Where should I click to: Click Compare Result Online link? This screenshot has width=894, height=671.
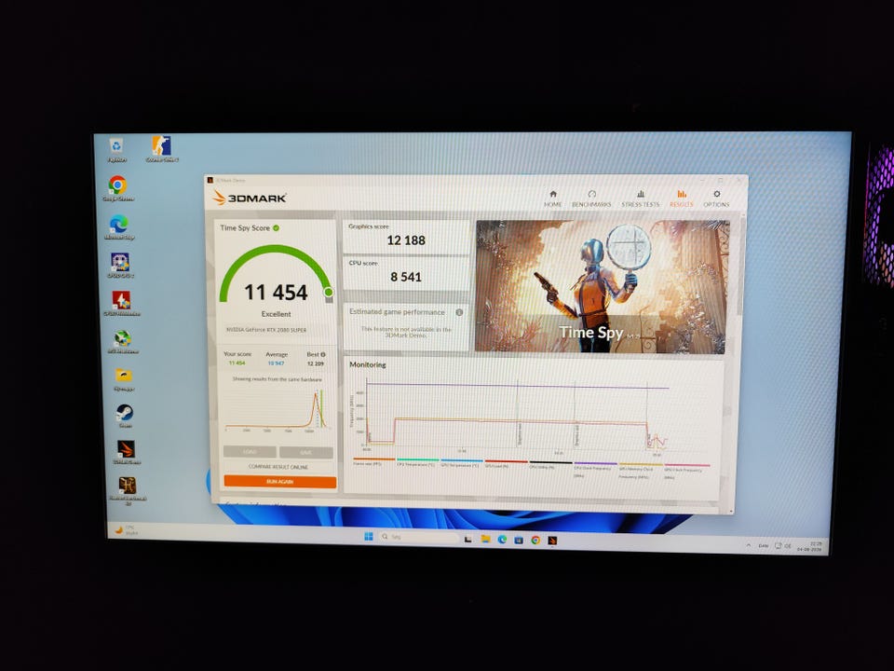[278, 467]
